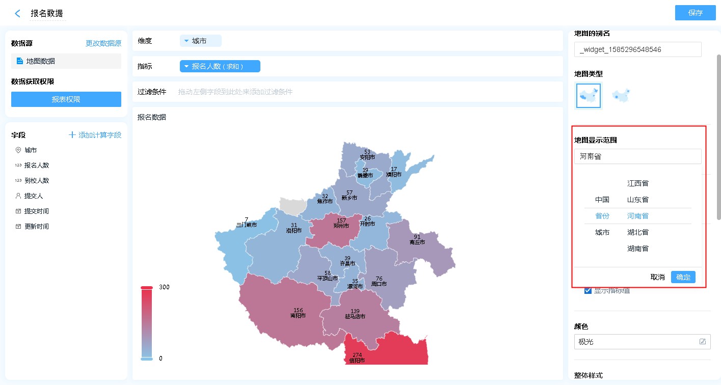Choose the 城市 level in range picker
This screenshot has height=385, width=721.
click(x=602, y=232)
